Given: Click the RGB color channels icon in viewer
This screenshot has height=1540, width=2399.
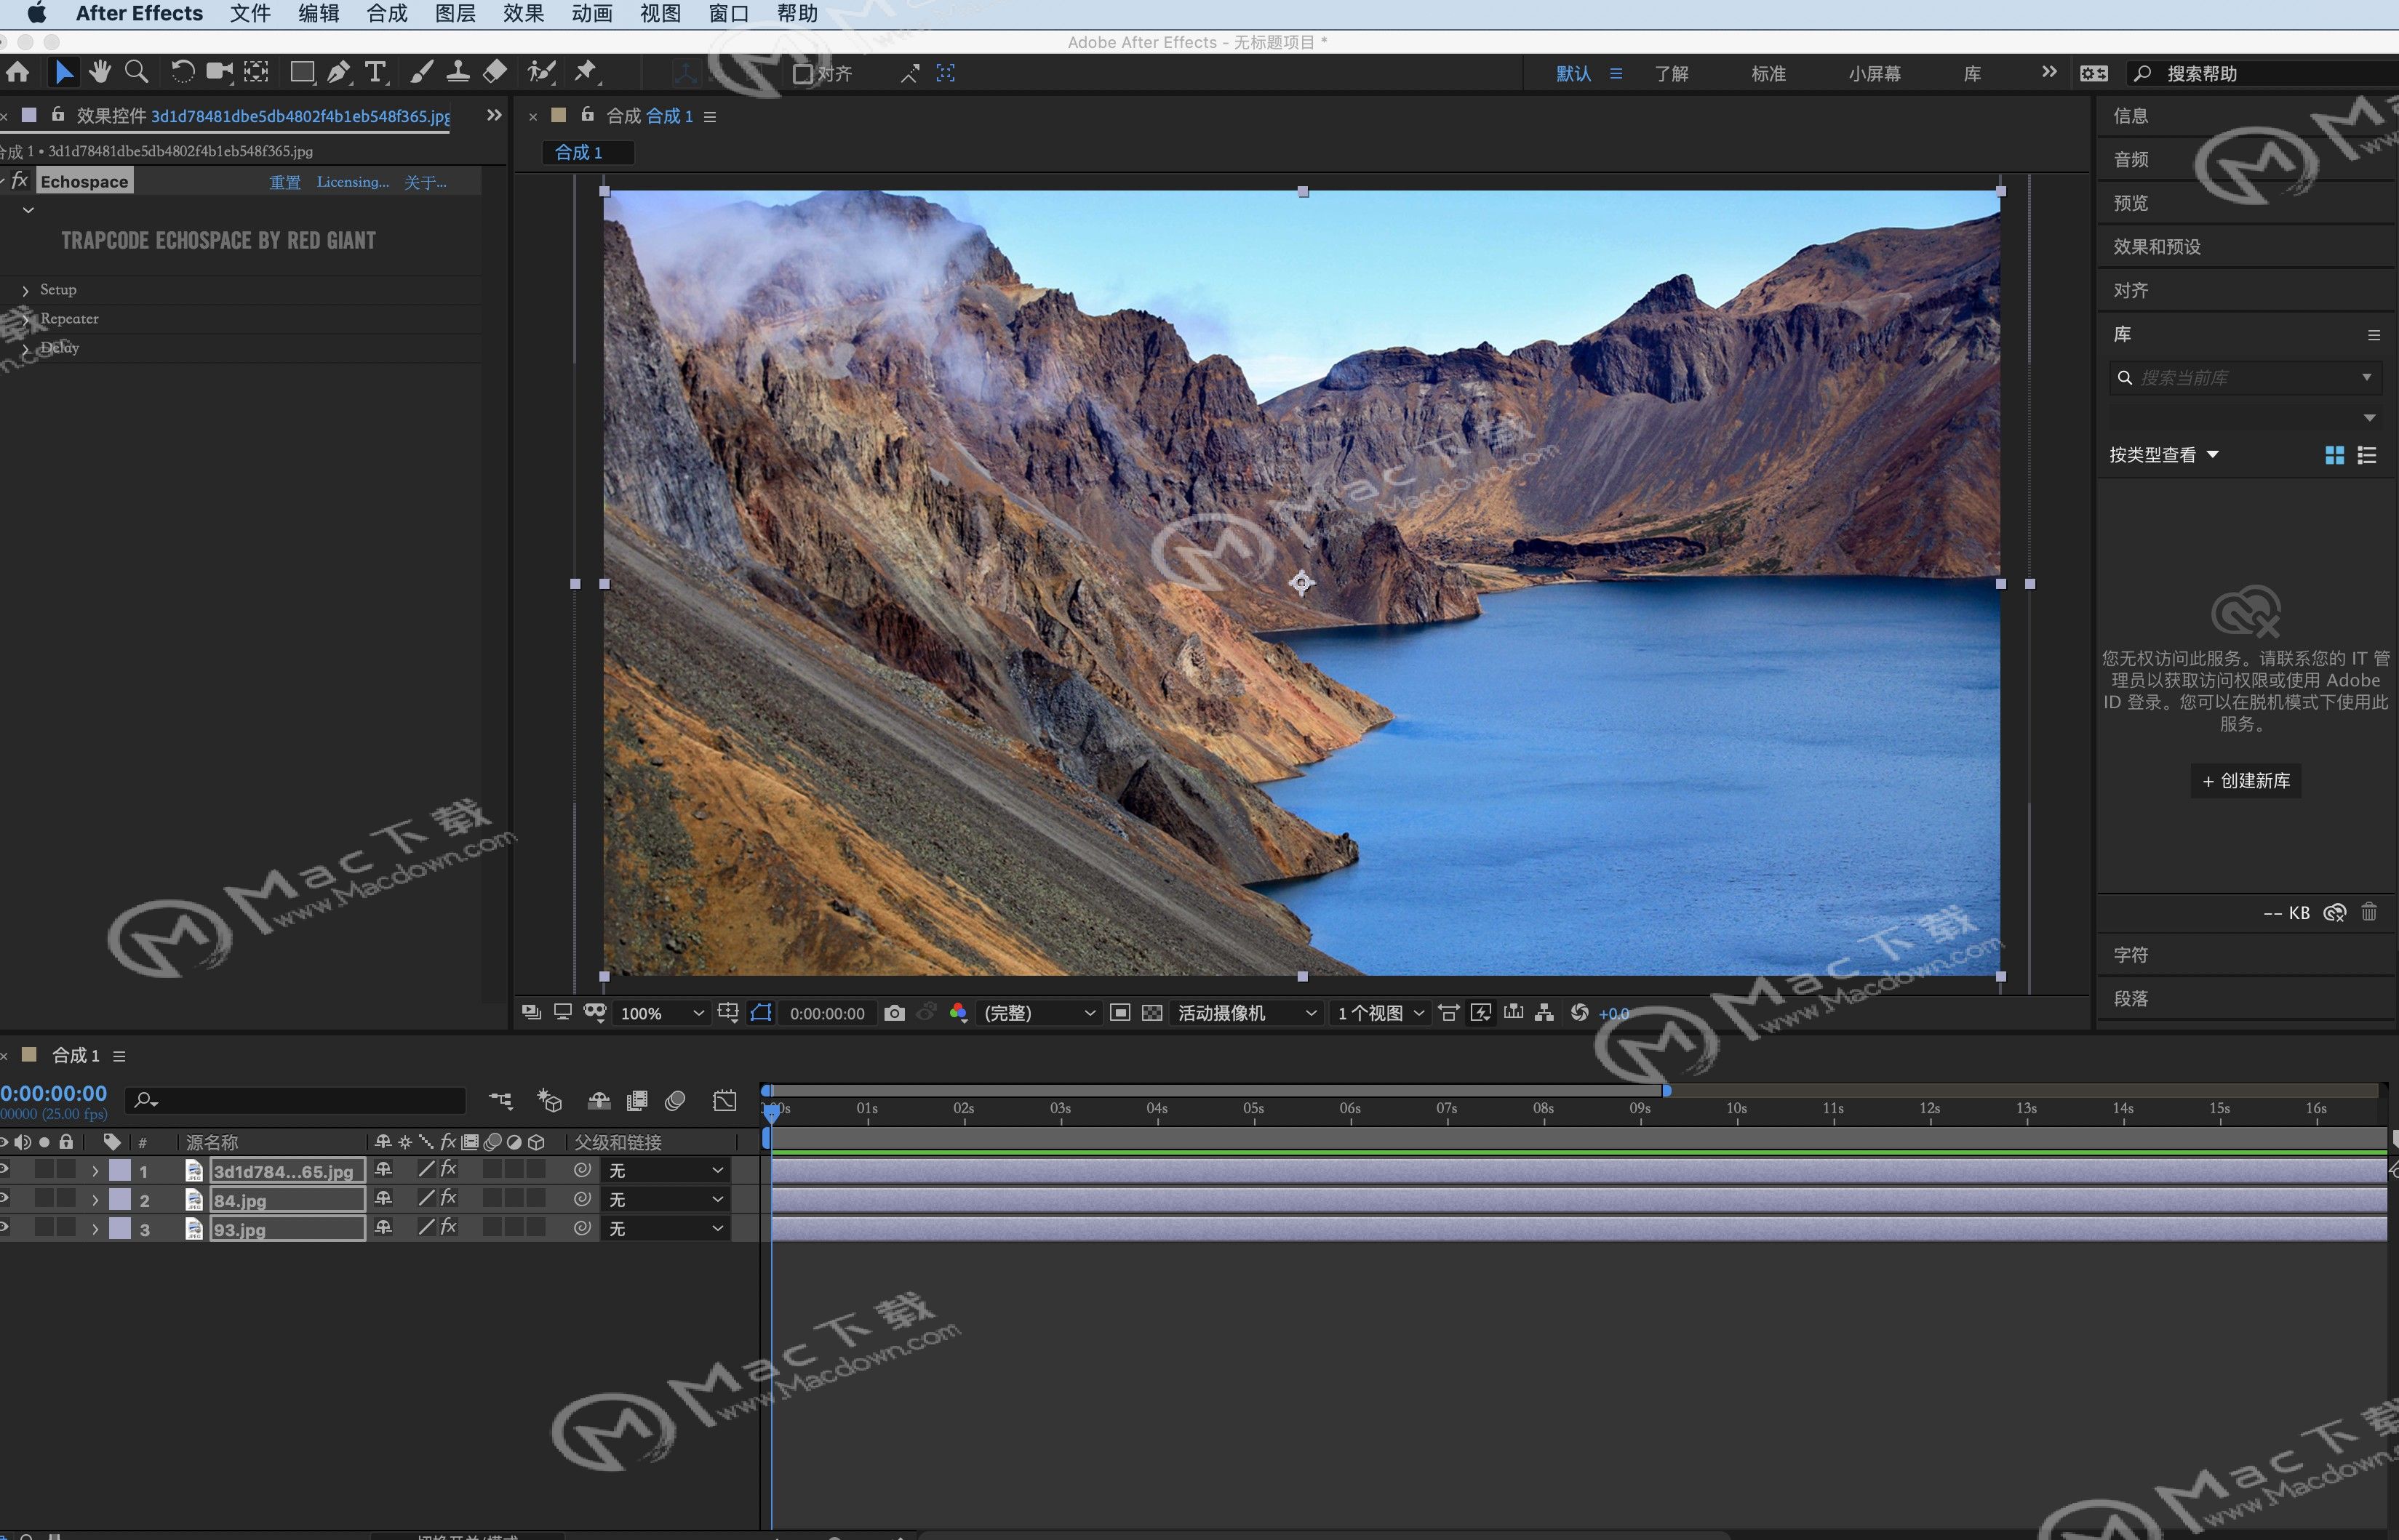Looking at the screenshot, I should [x=957, y=1013].
